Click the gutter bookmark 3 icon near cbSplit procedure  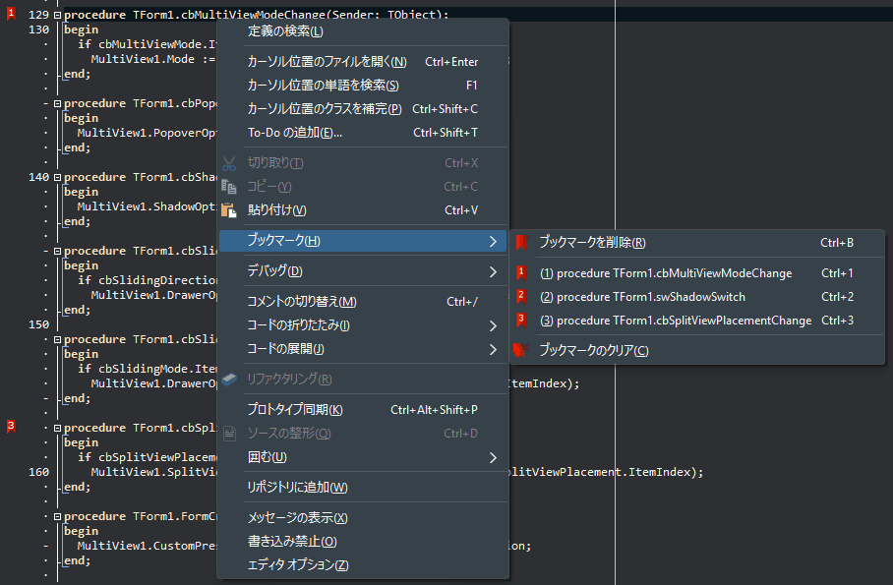point(11,427)
